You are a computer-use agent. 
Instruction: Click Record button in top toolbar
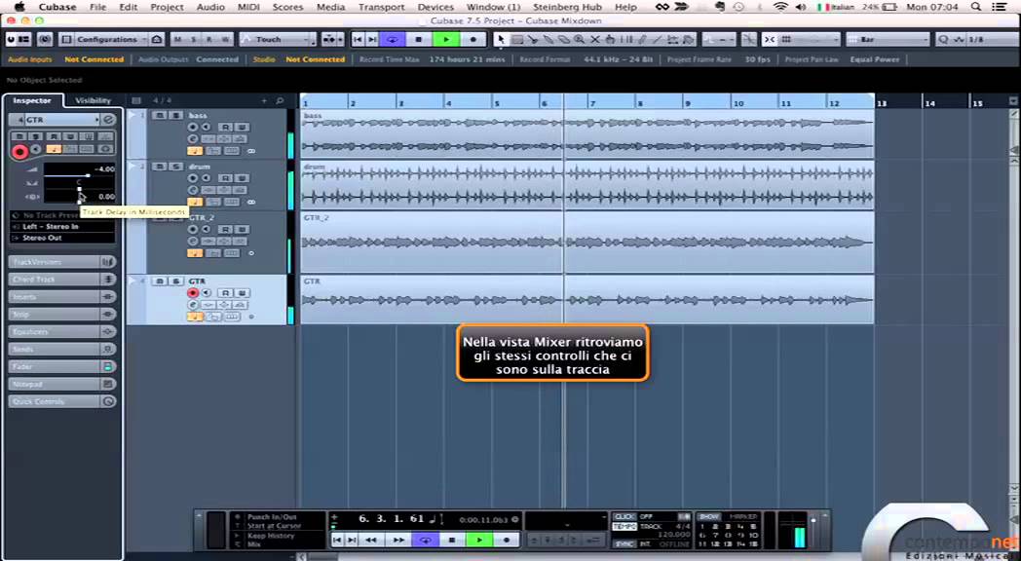[x=473, y=40]
